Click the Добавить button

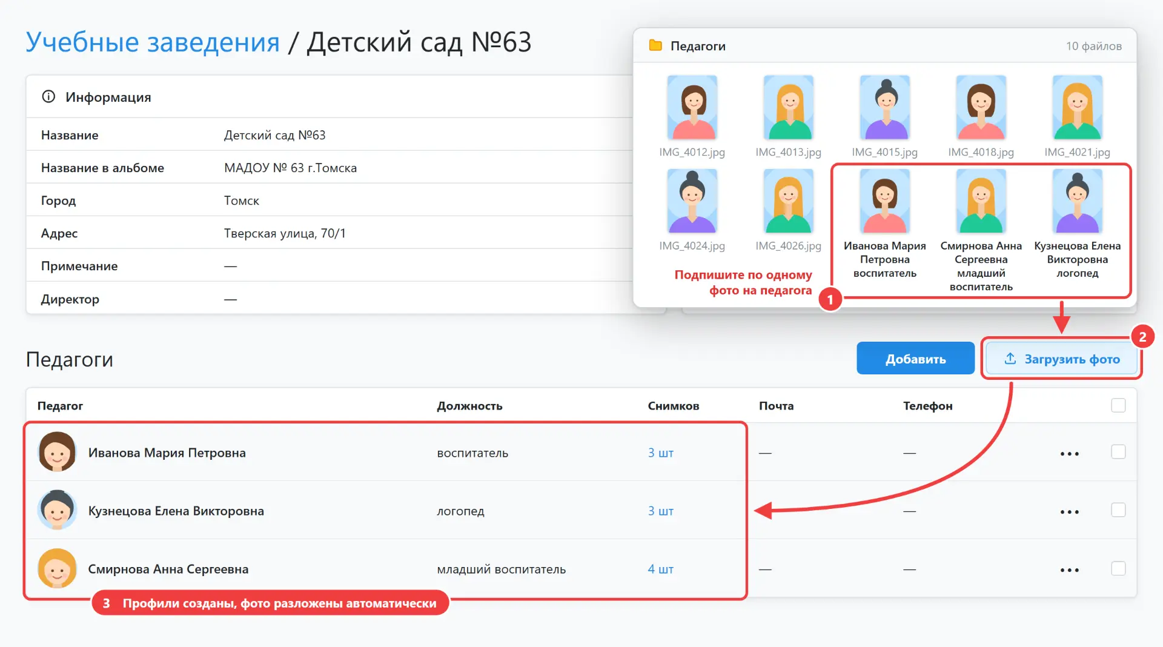tap(915, 359)
